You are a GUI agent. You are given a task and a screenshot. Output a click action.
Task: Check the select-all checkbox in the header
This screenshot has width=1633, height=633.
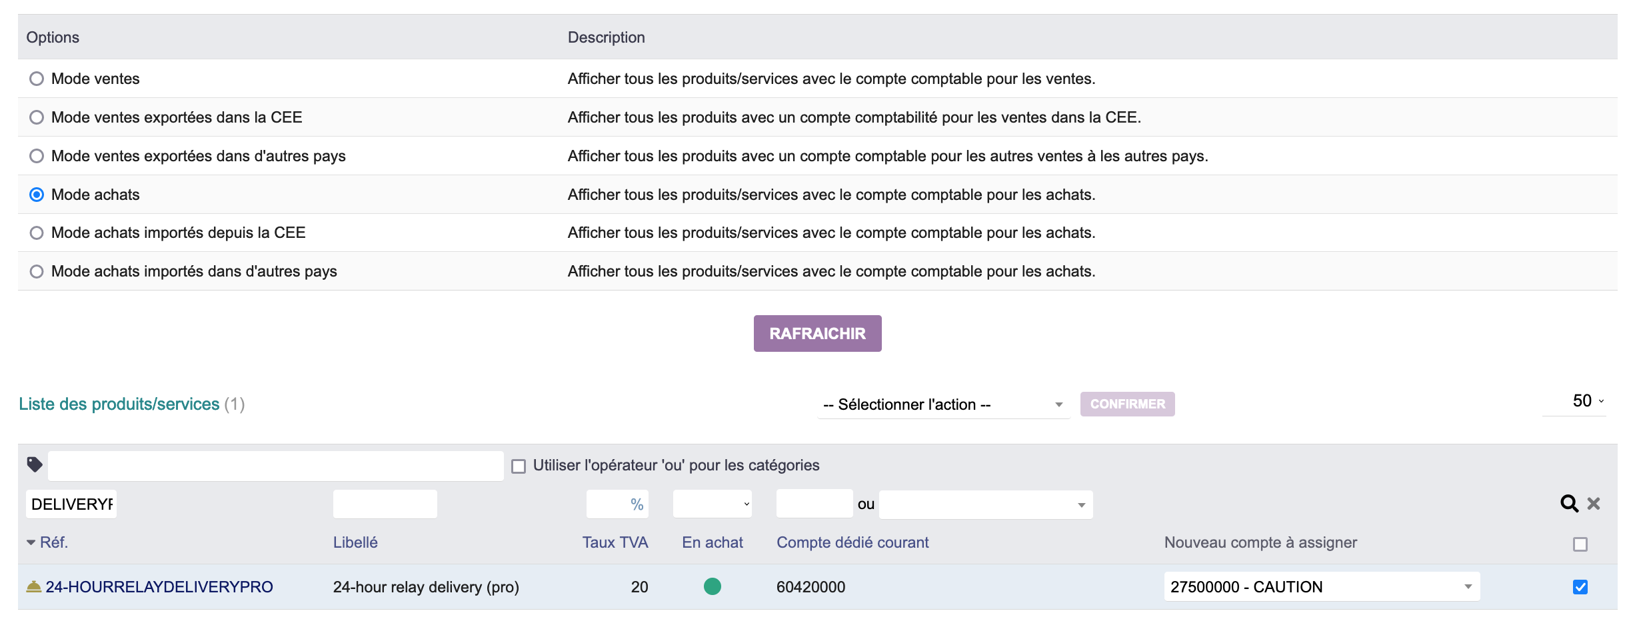pyautogui.click(x=1580, y=545)
